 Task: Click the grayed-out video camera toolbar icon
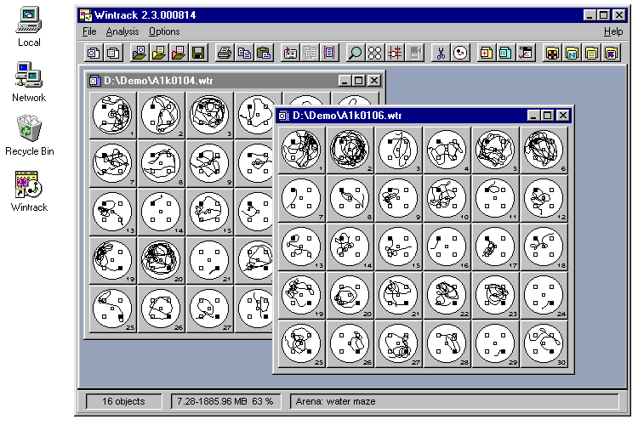coord(414,53)
